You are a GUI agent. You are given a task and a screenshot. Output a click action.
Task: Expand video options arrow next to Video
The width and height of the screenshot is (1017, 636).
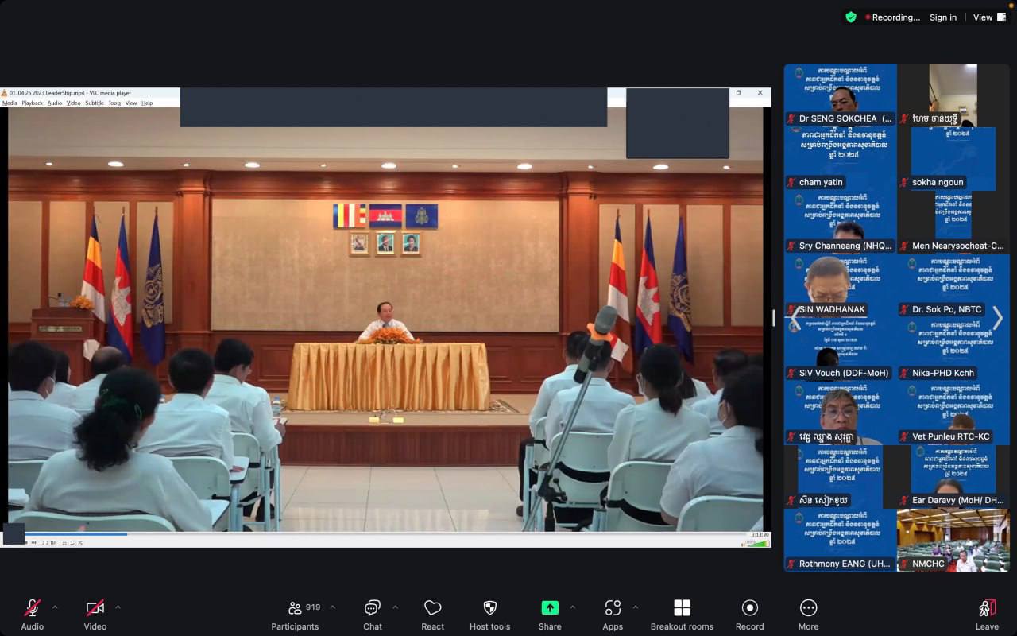[x=118, y=607]
